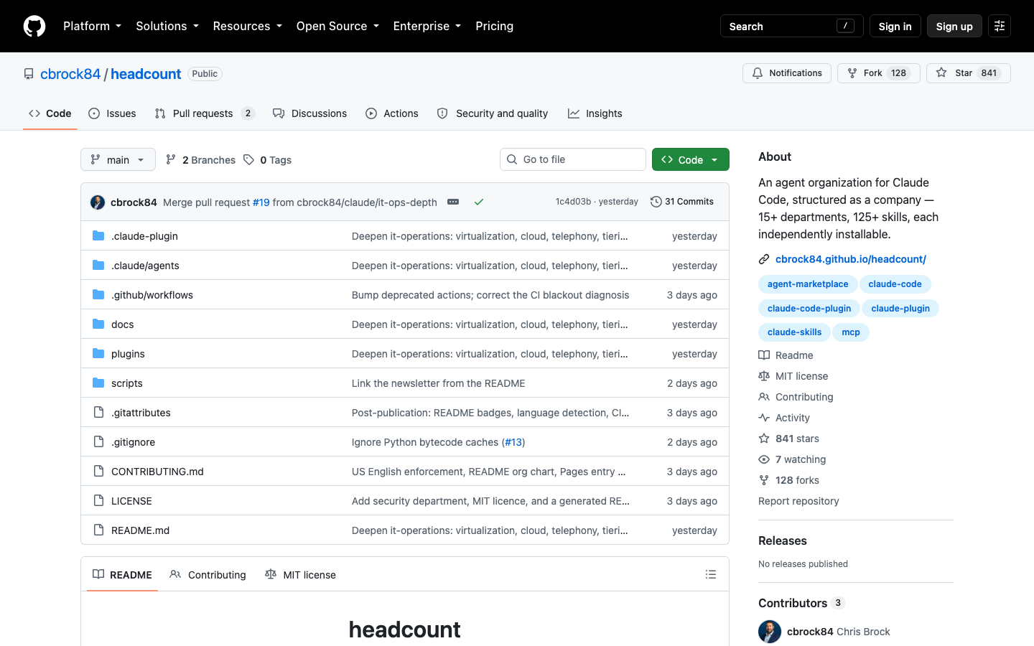Expand latest commit message ellipsis
The height and width of the screenshot is (646, 1034).
click(453, 202)
